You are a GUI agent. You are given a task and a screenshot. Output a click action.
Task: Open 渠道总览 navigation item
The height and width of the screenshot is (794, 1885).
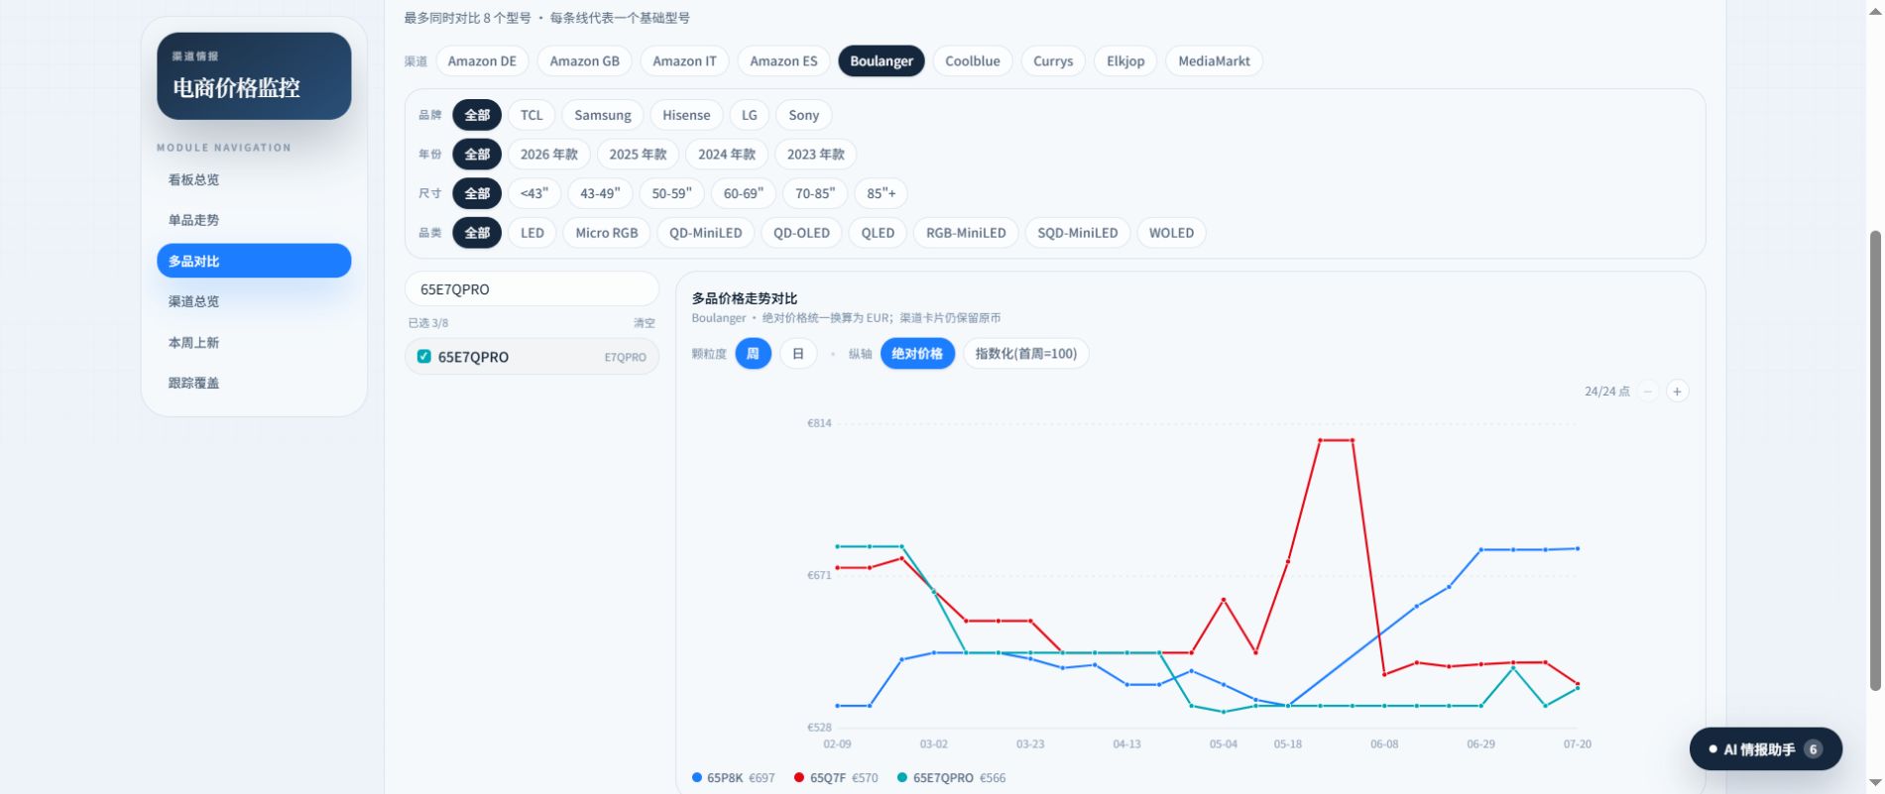click(254, 301)
